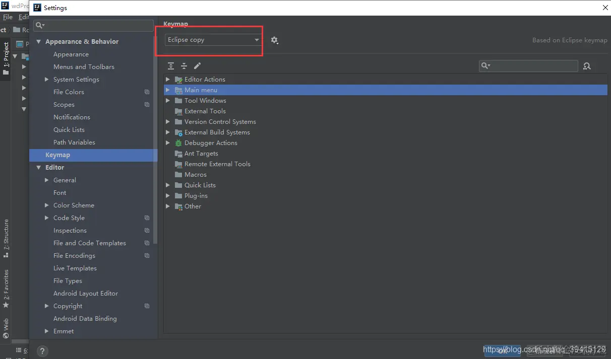The height and width of the screenshot is (359, 611).
Task: Select File Types settings page
Action: (68, 281)
